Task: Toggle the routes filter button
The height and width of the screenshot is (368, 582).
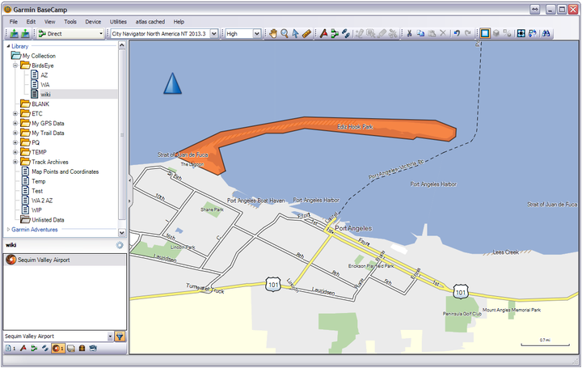Action: tap(34, 349)
